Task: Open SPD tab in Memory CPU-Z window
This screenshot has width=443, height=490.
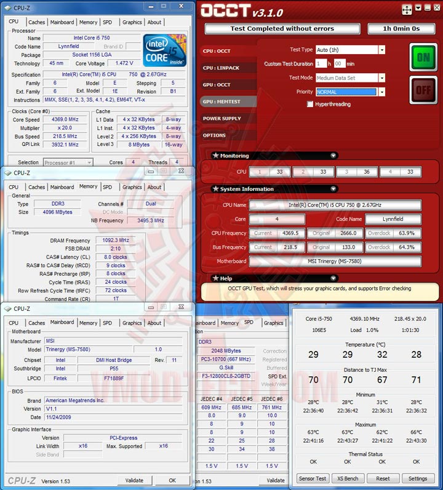Action: (x=107, y=187)
